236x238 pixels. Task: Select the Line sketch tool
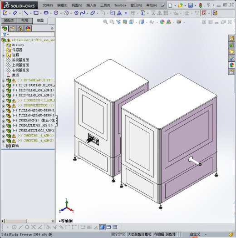coord(26,13)
